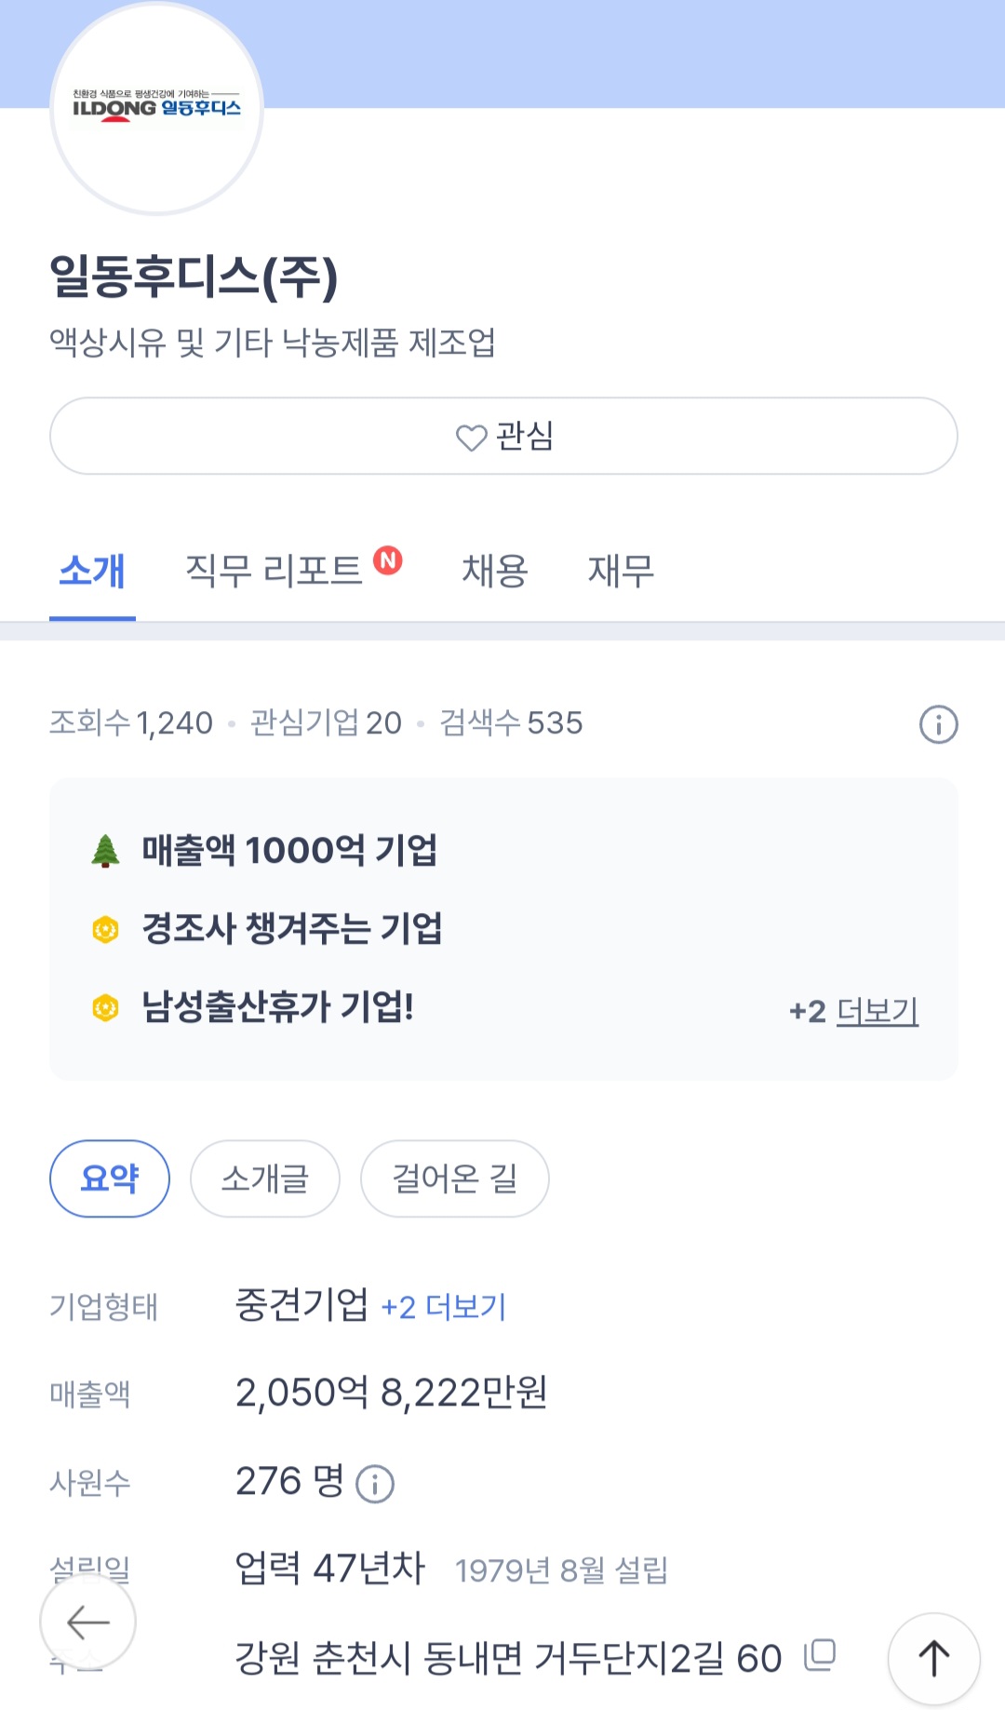Screen dimensions: 1005x1710
Task: Tap the 남성출산휴가 기업! badge
Action: 277,1006
